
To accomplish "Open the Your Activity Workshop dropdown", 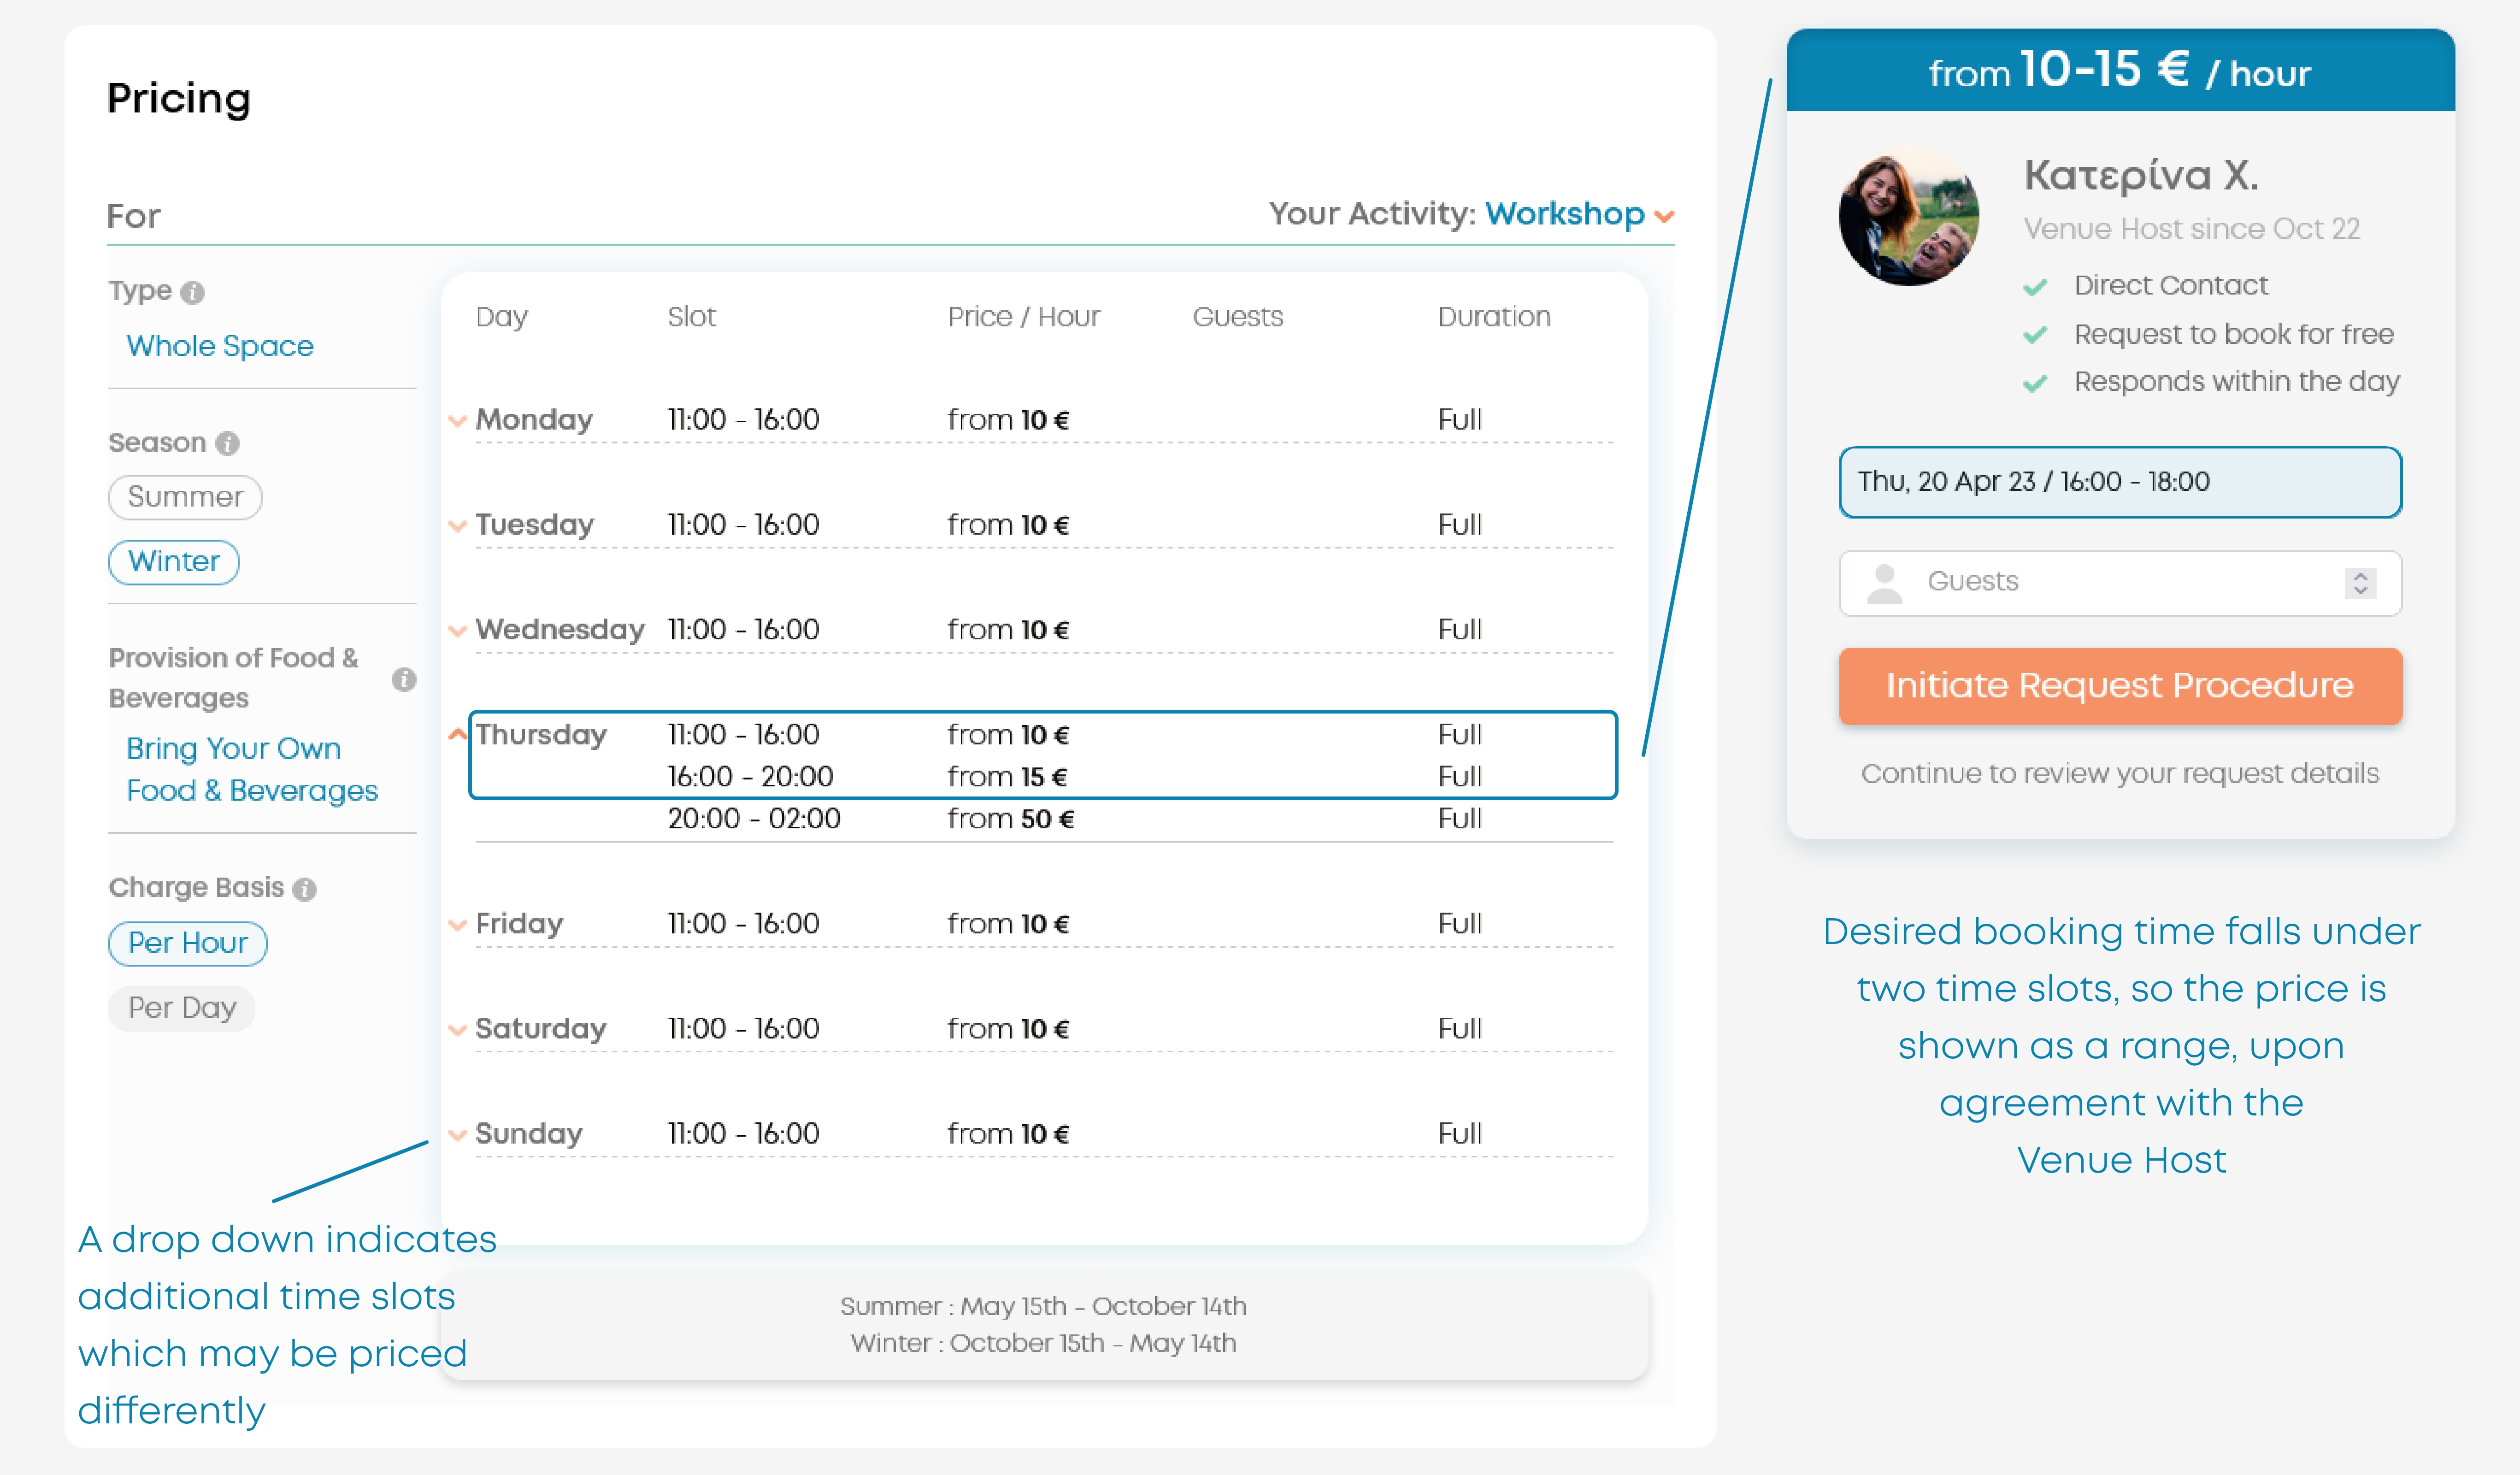I will pyautogui.click(x=1579, y=214).
